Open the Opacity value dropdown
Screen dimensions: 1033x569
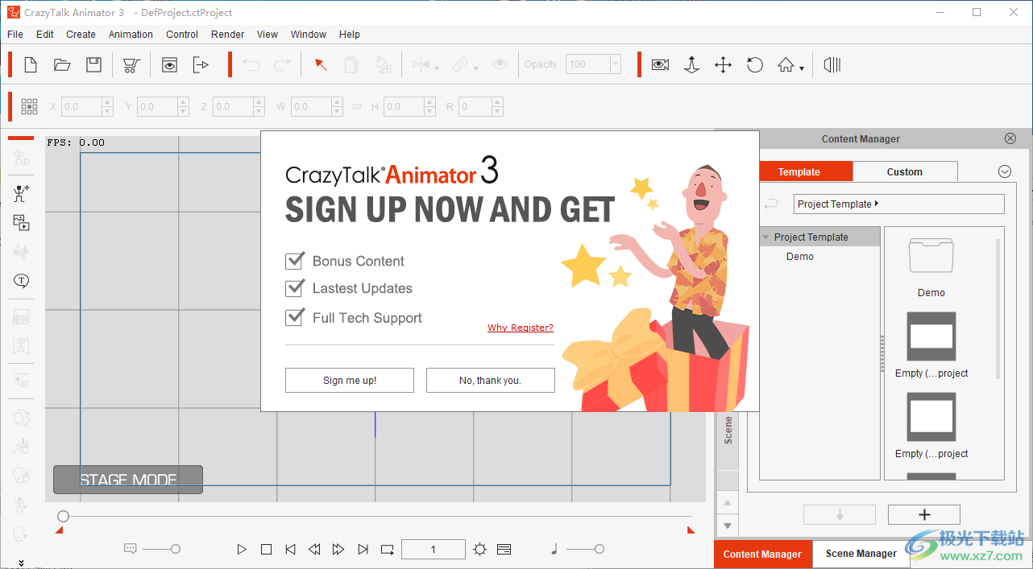[616, 64]
